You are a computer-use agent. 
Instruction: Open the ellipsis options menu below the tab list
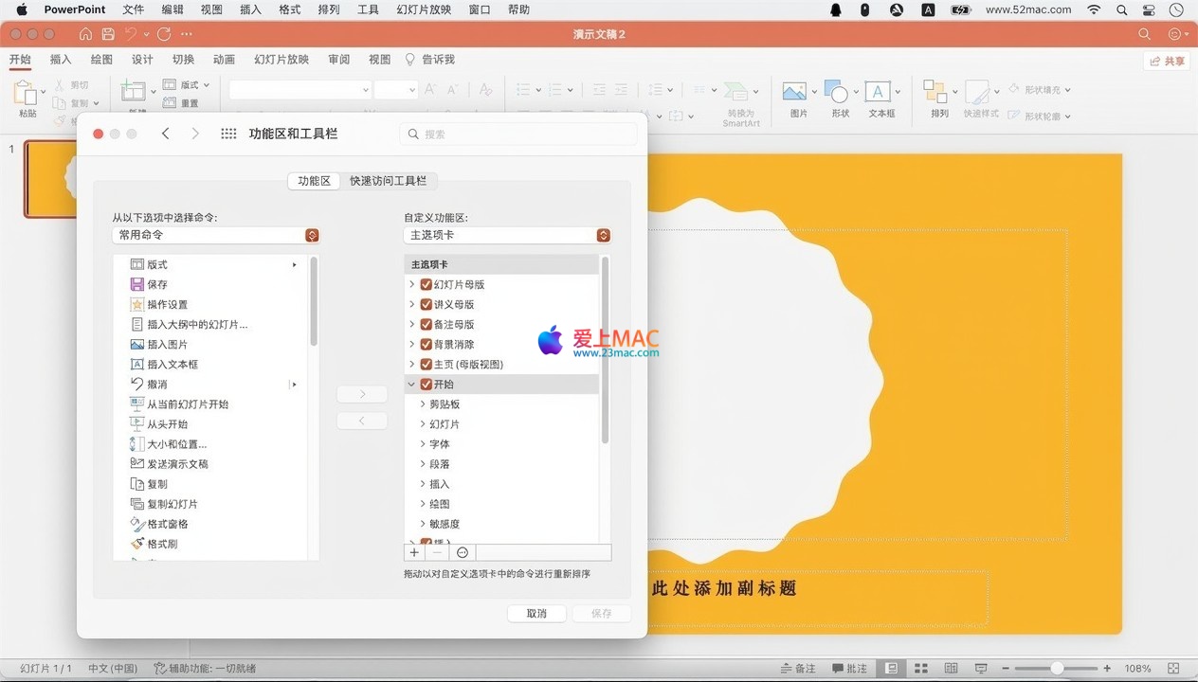point(463,552)
